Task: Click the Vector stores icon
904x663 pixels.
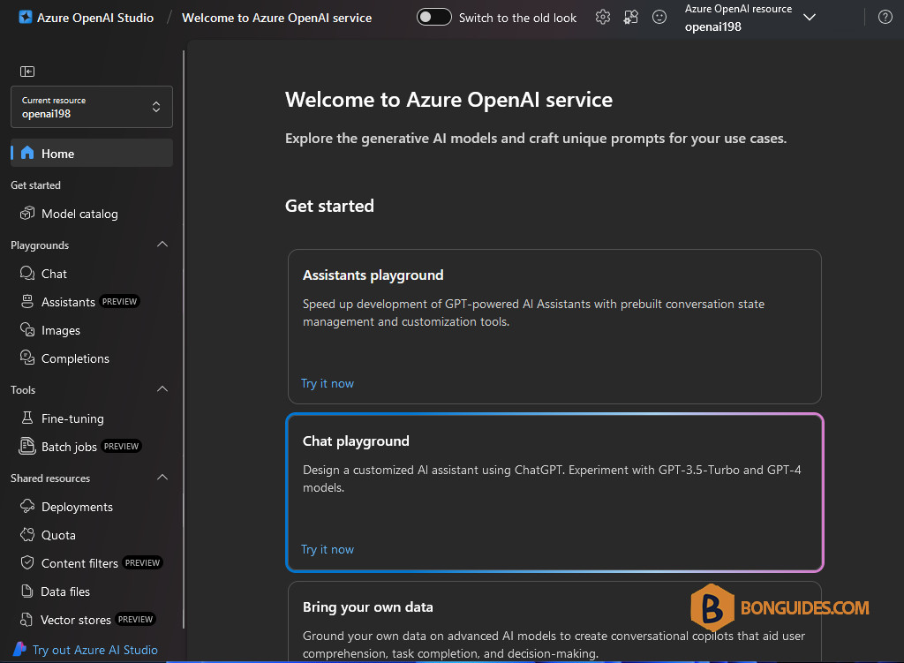Action: coord(26,619)
